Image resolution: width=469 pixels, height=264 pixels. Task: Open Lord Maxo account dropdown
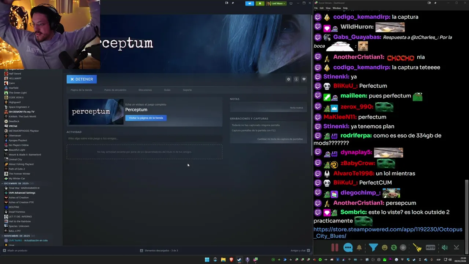click(276, 3)
